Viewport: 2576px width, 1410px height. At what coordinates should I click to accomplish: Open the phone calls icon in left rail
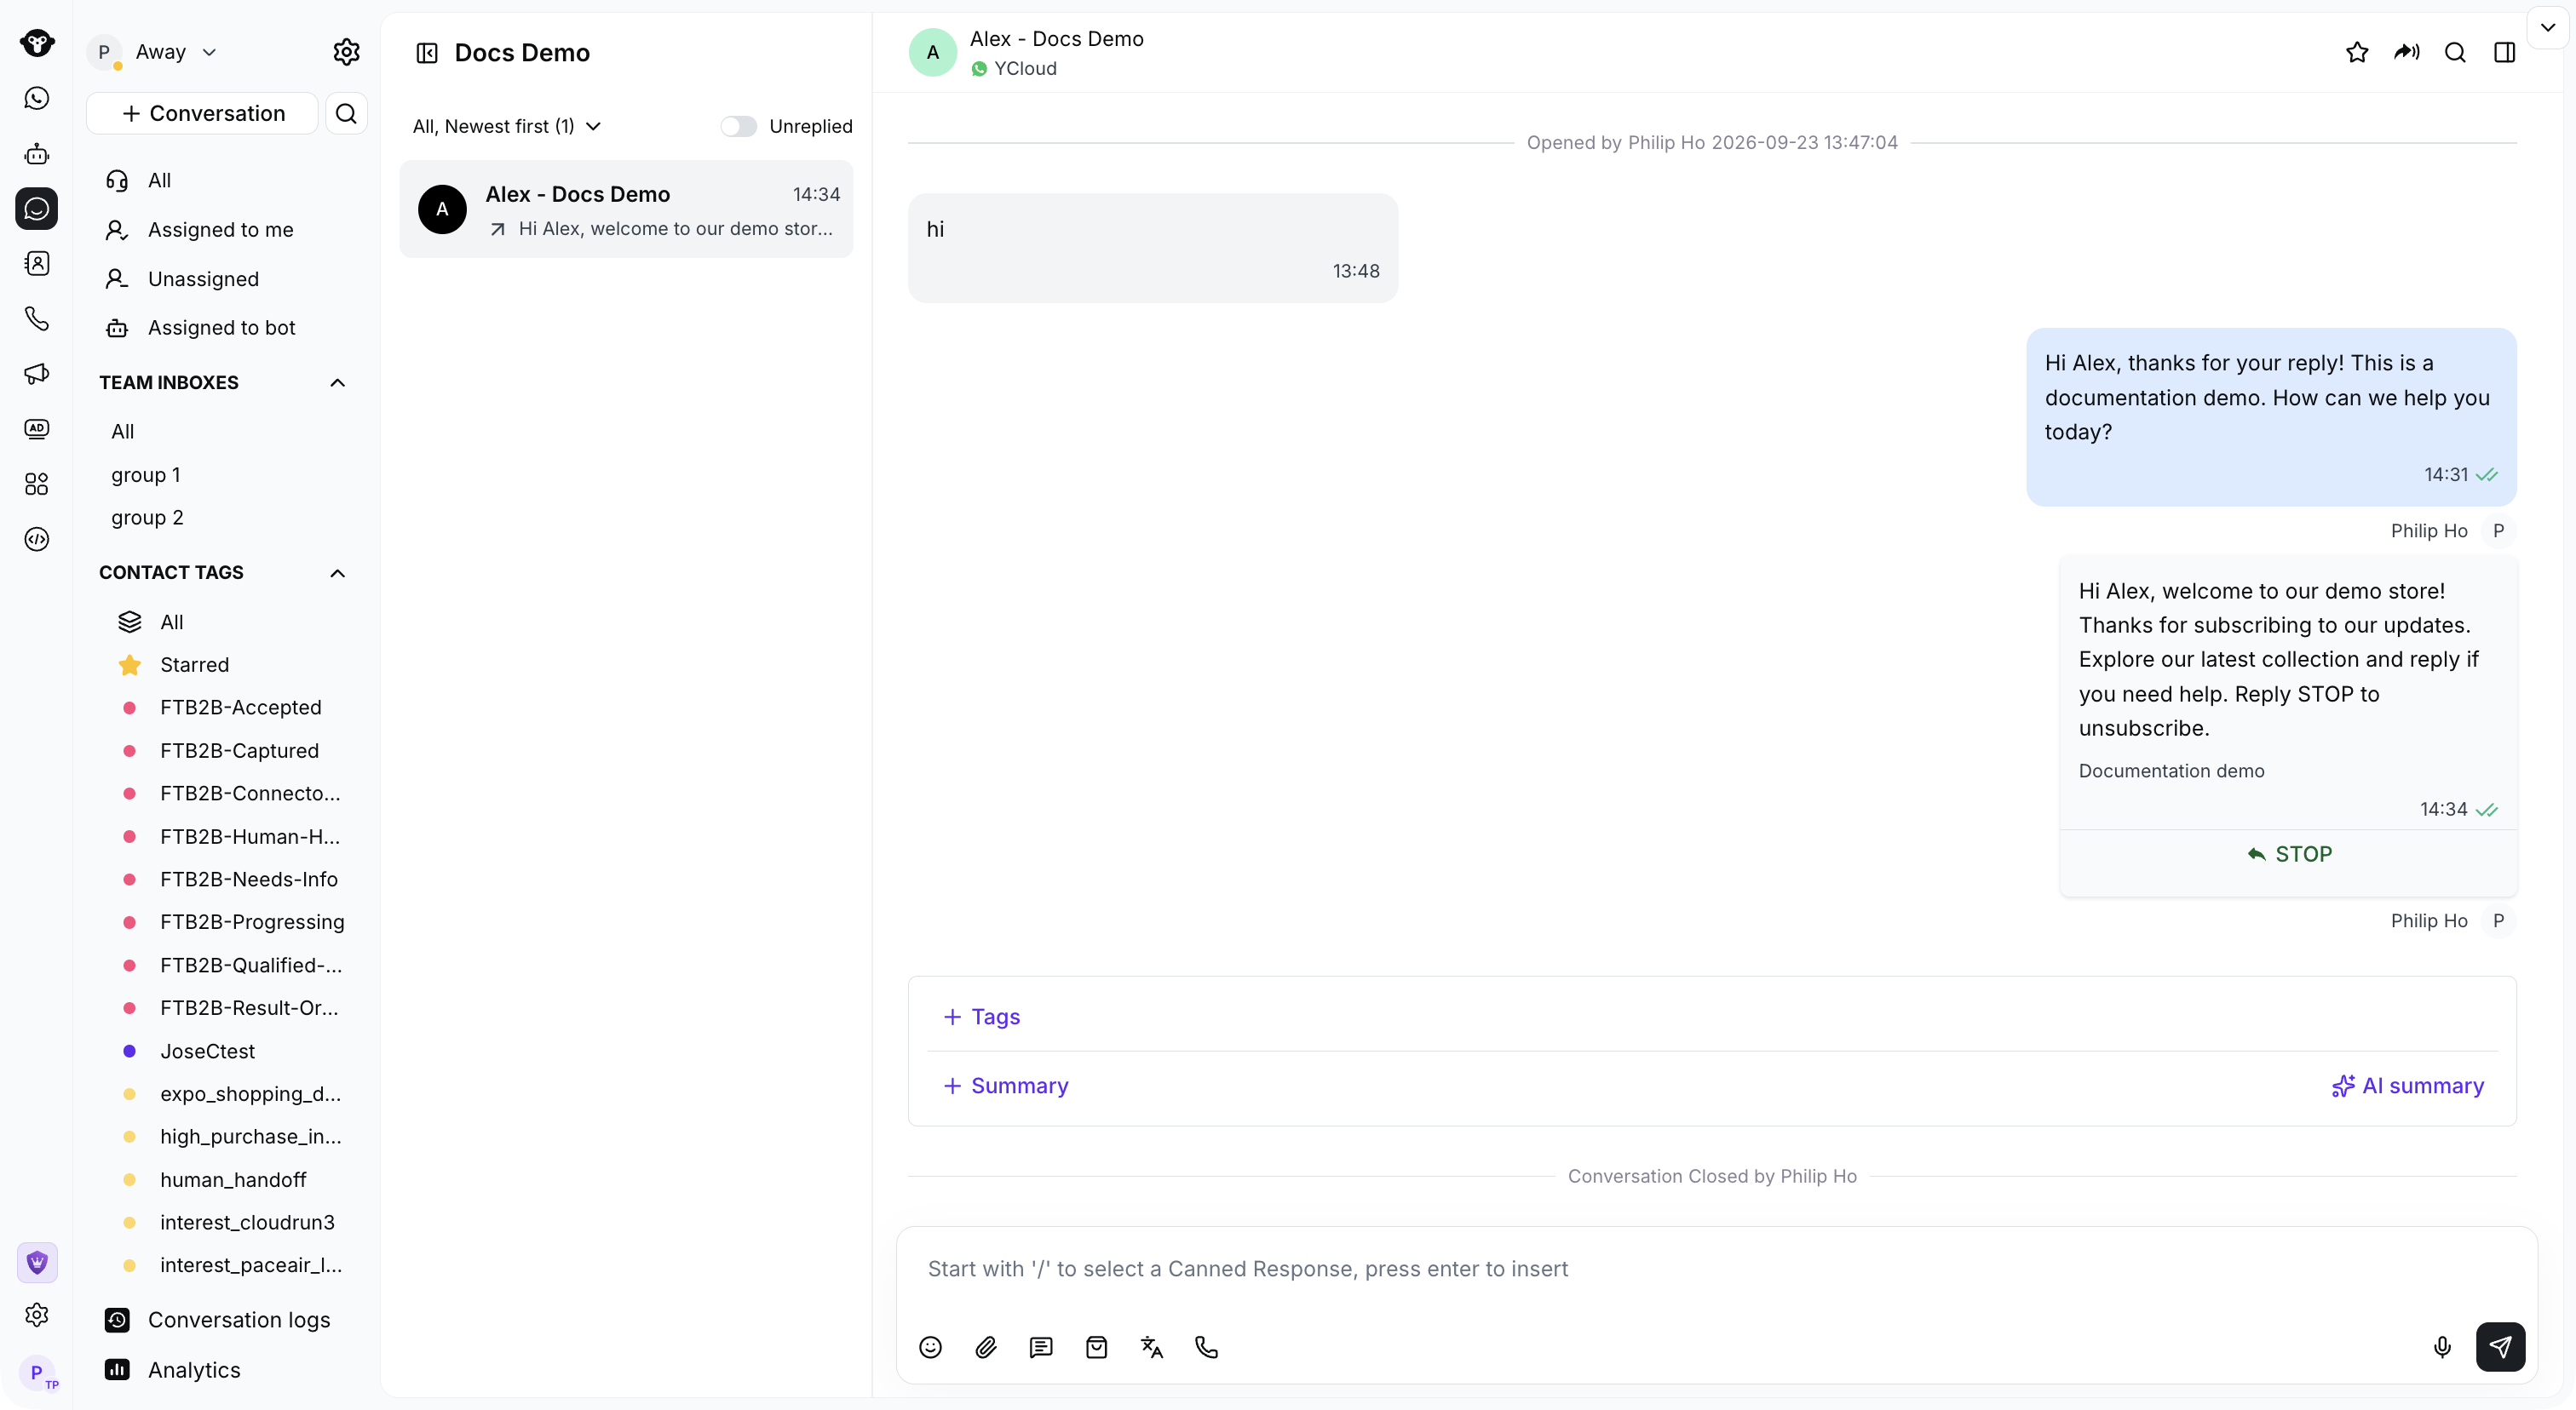[x=37, y=318]
